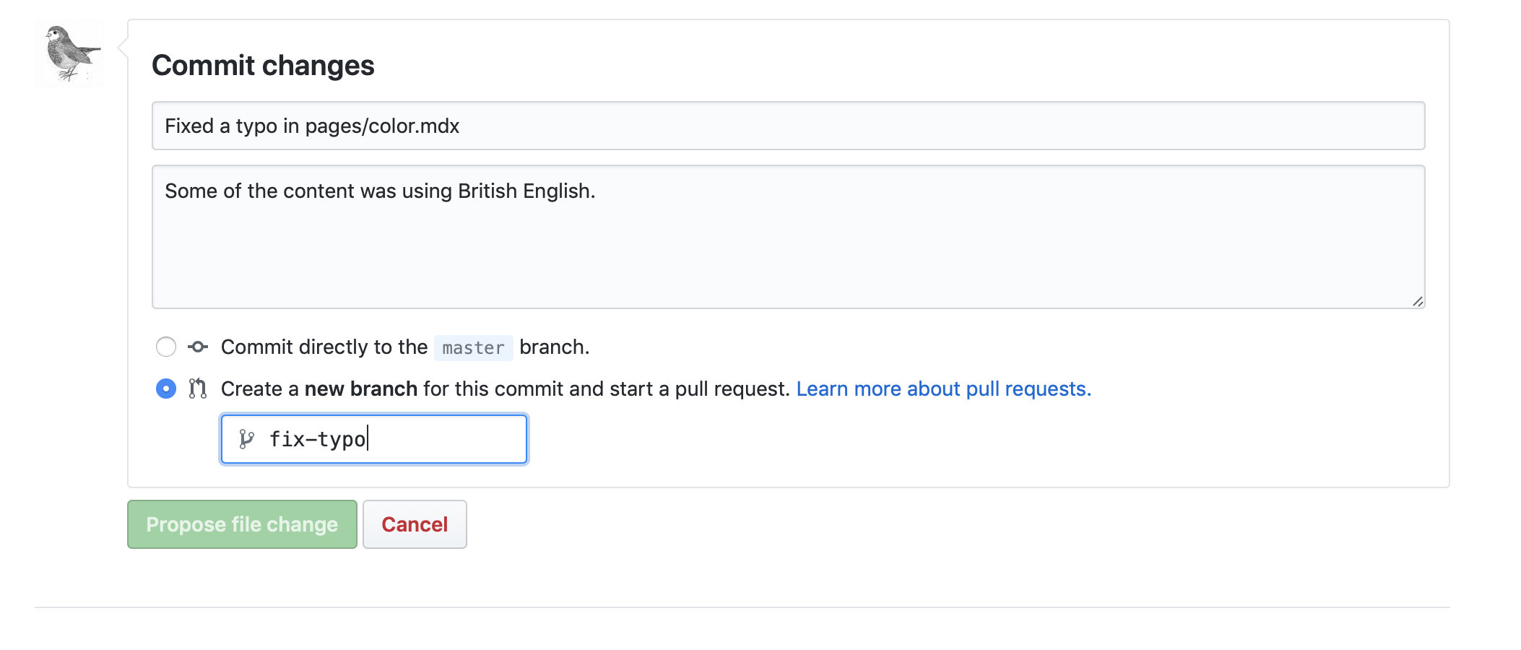The height and width of the screenshot is (650, 1521).
Task: Click the horizontal divider below the buttons
Action: 742,607
